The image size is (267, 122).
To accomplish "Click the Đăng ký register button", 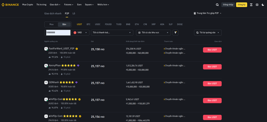I will pyautogui.click(x=241, y=5).
